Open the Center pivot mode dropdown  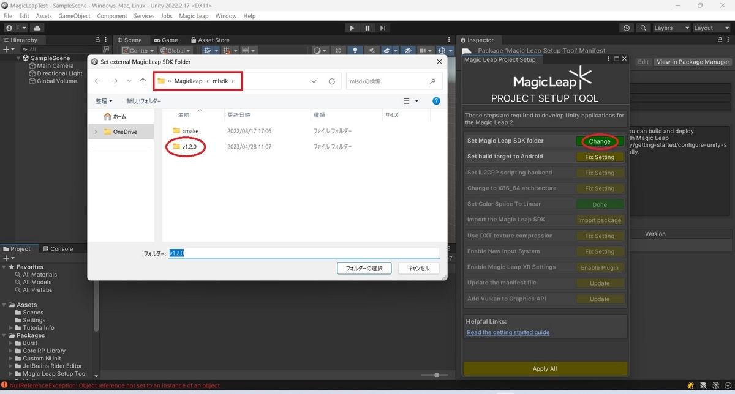(138, 51)
